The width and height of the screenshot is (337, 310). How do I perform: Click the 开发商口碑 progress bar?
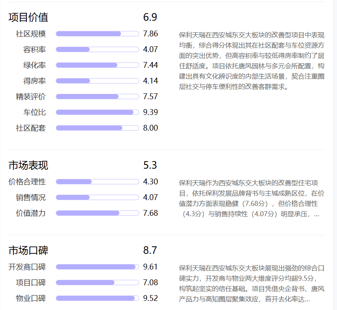pos(97,267)
